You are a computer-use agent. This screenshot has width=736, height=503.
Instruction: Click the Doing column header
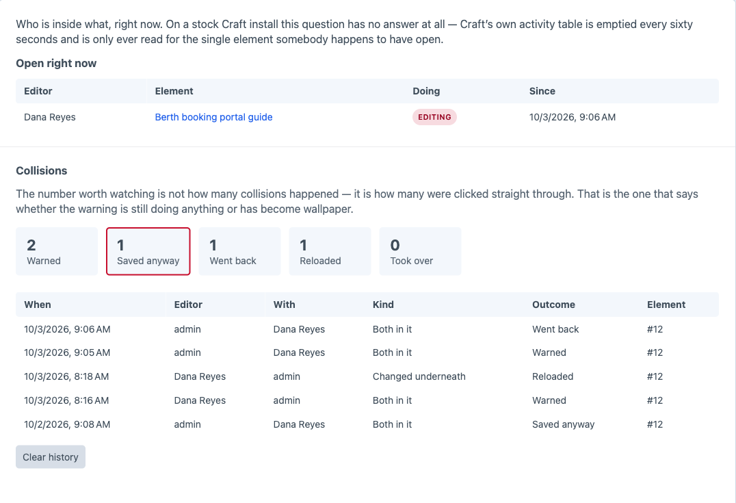point(426,91)
